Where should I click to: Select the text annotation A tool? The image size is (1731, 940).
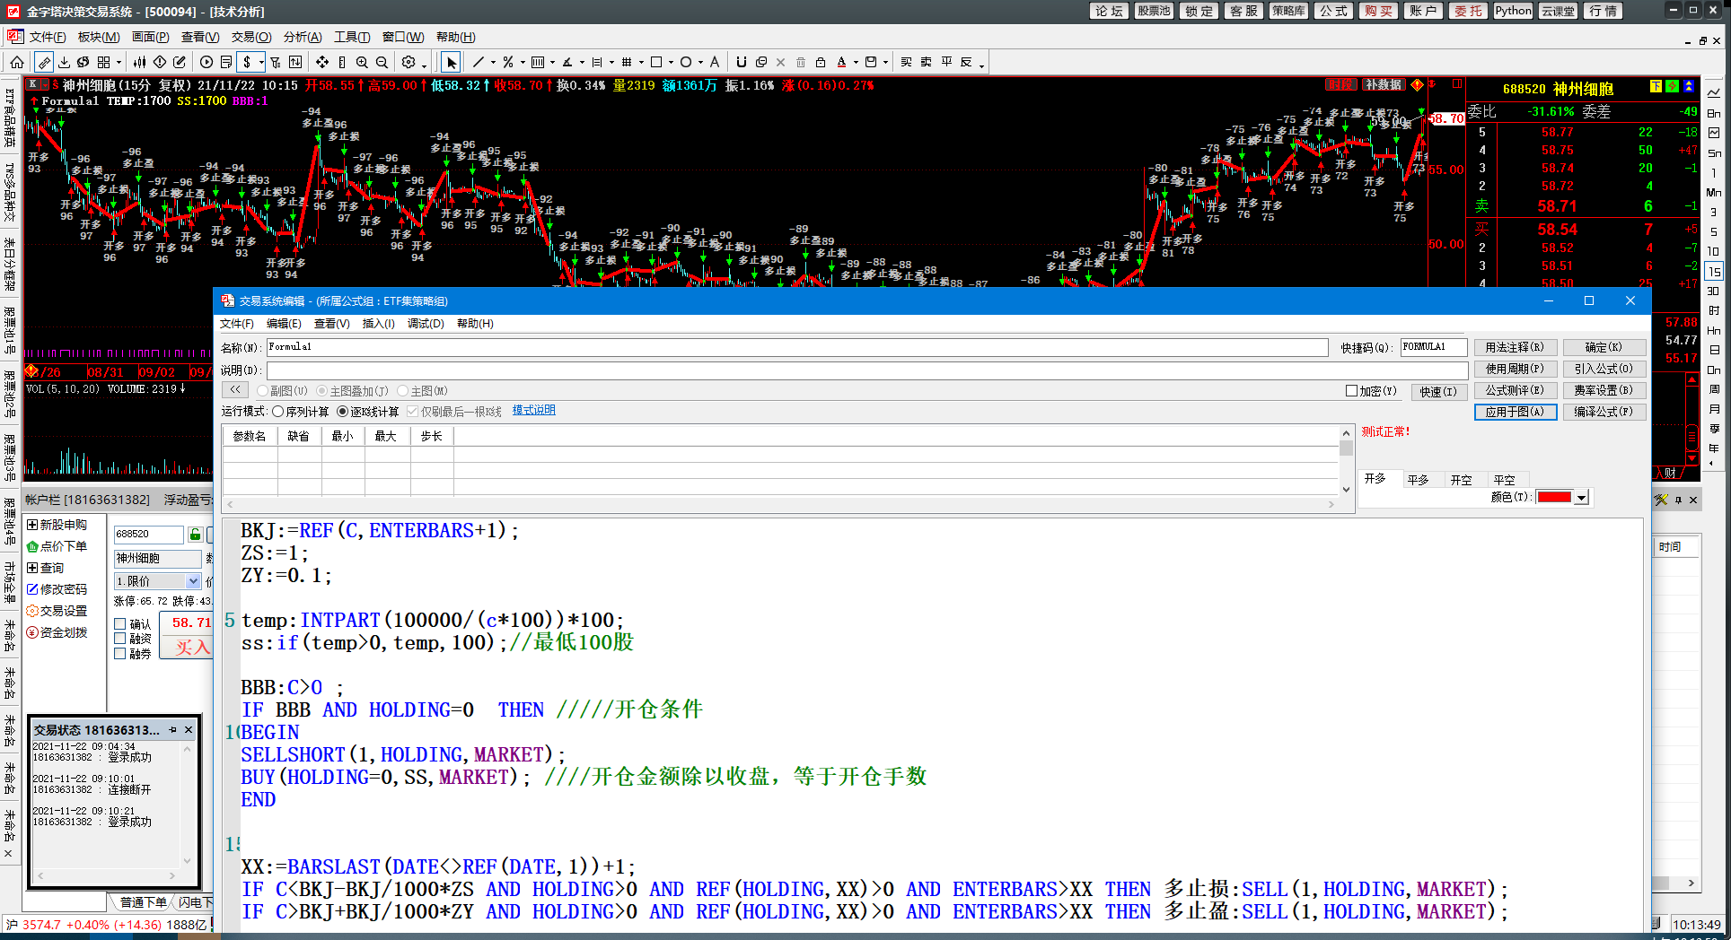tap(715, 62)
